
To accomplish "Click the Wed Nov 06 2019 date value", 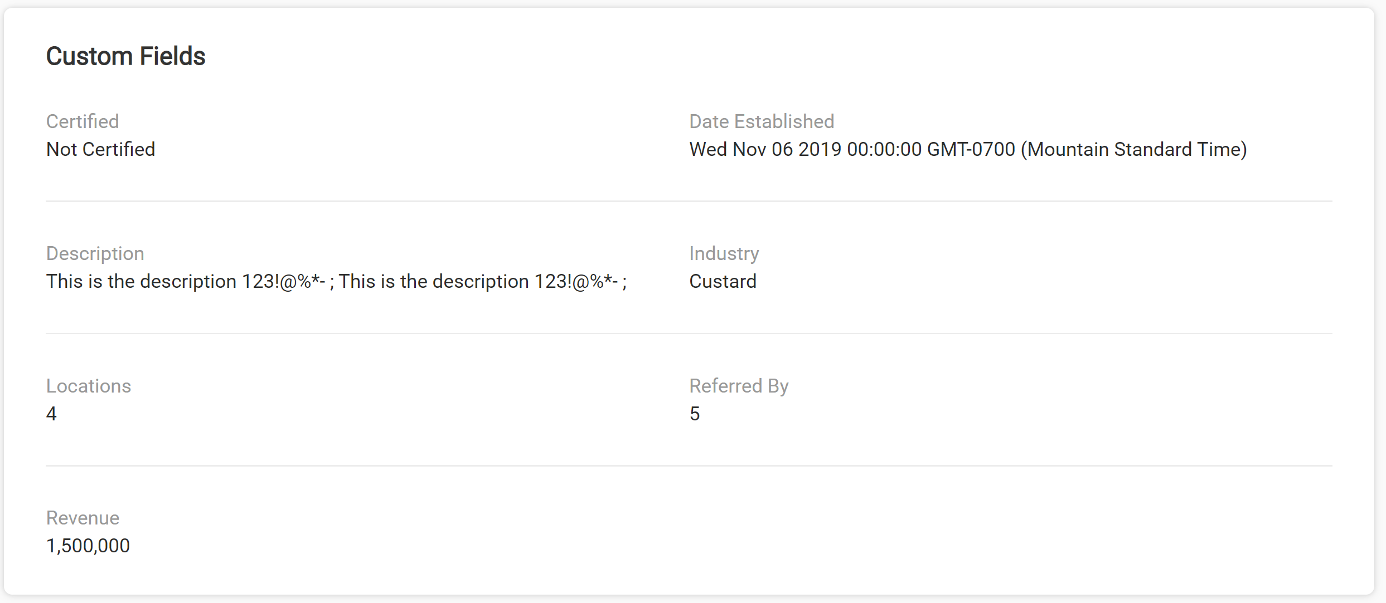I will (x=968, y=149).
